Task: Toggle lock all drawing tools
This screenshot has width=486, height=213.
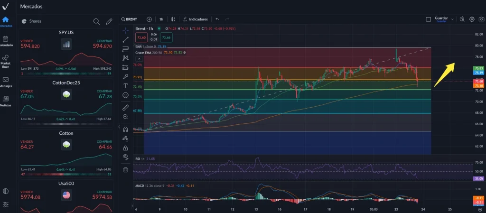Action: (125, 148)
